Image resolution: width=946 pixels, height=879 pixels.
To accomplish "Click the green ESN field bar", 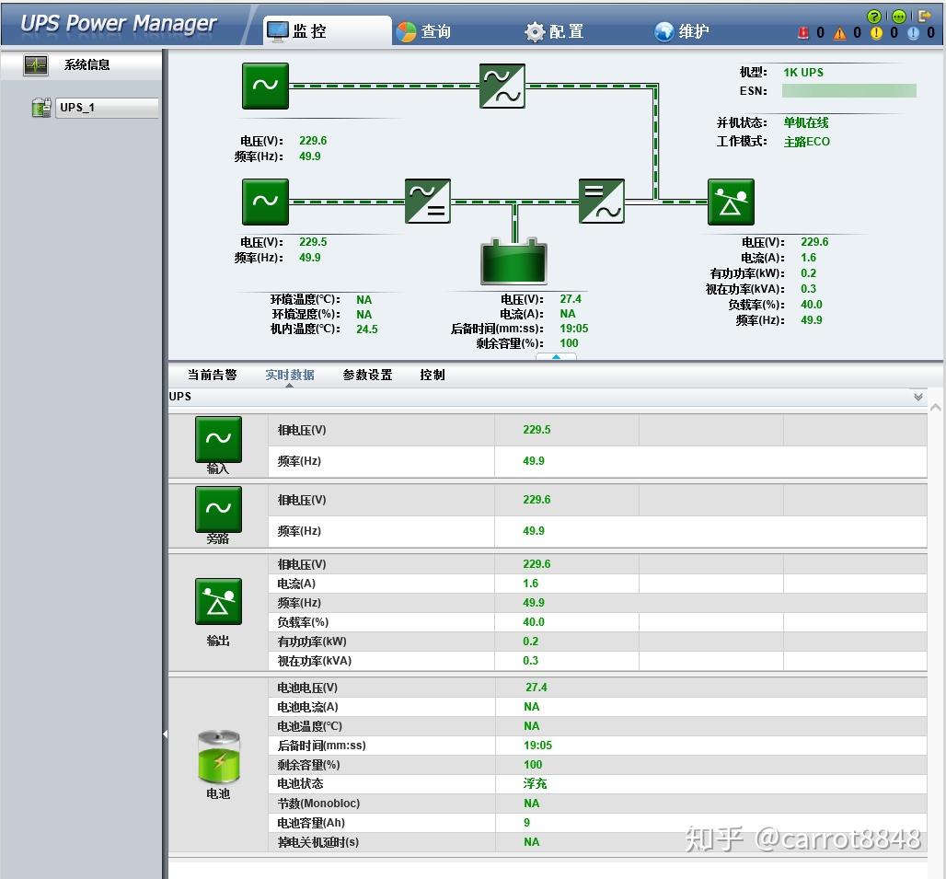I will point(848,89).
